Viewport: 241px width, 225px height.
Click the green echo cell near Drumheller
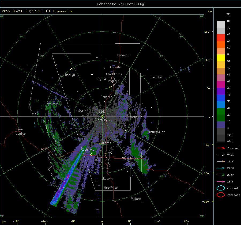146,134
